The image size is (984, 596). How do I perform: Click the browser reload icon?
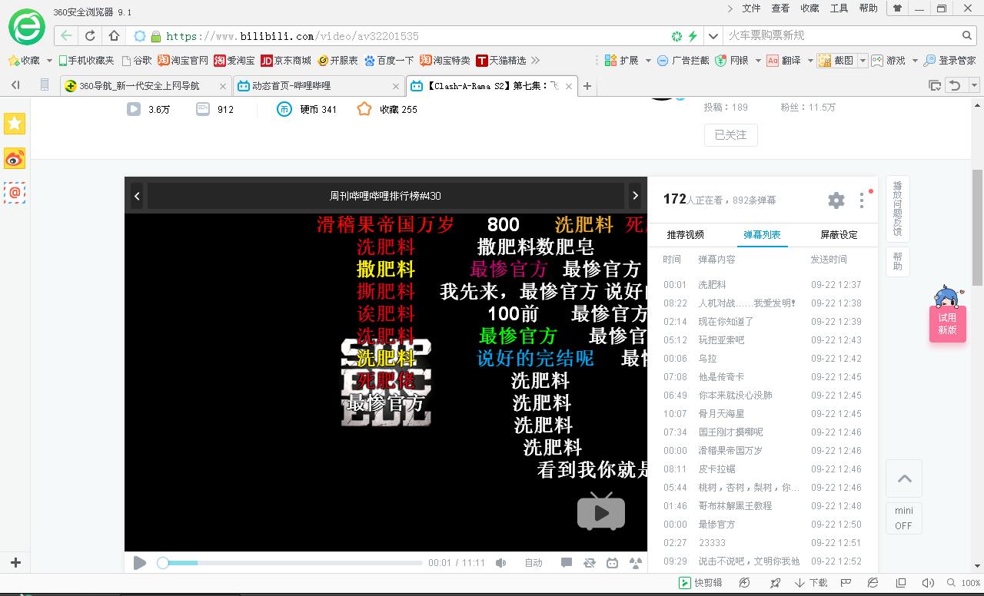point(90,35)
